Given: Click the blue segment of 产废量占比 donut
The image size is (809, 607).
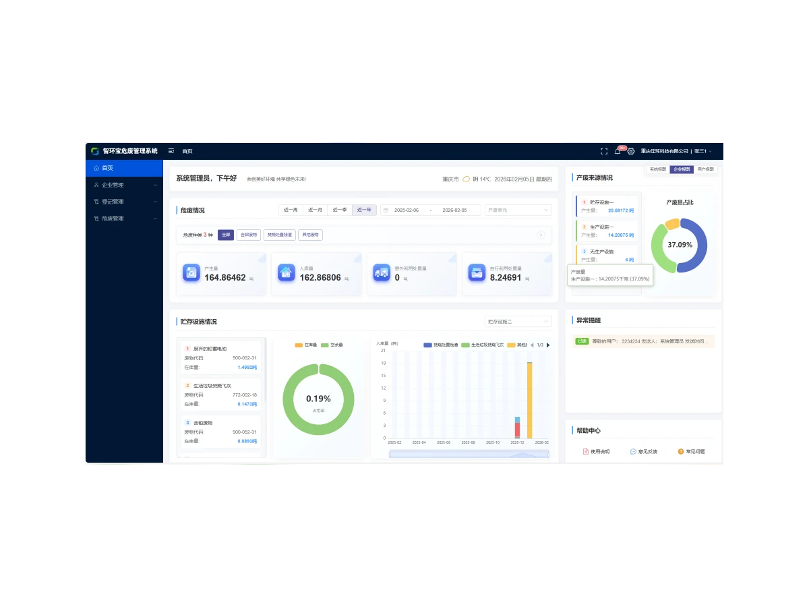Looking at the screenshot, I should (x=698, y=245).
